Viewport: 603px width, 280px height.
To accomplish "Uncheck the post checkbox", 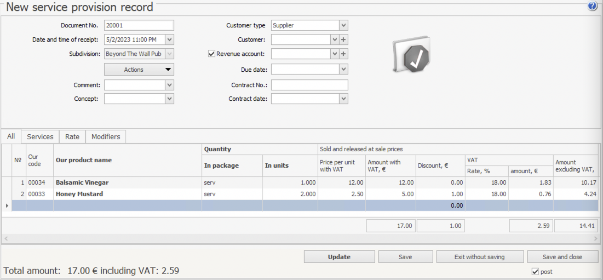I will coord(535,272).
